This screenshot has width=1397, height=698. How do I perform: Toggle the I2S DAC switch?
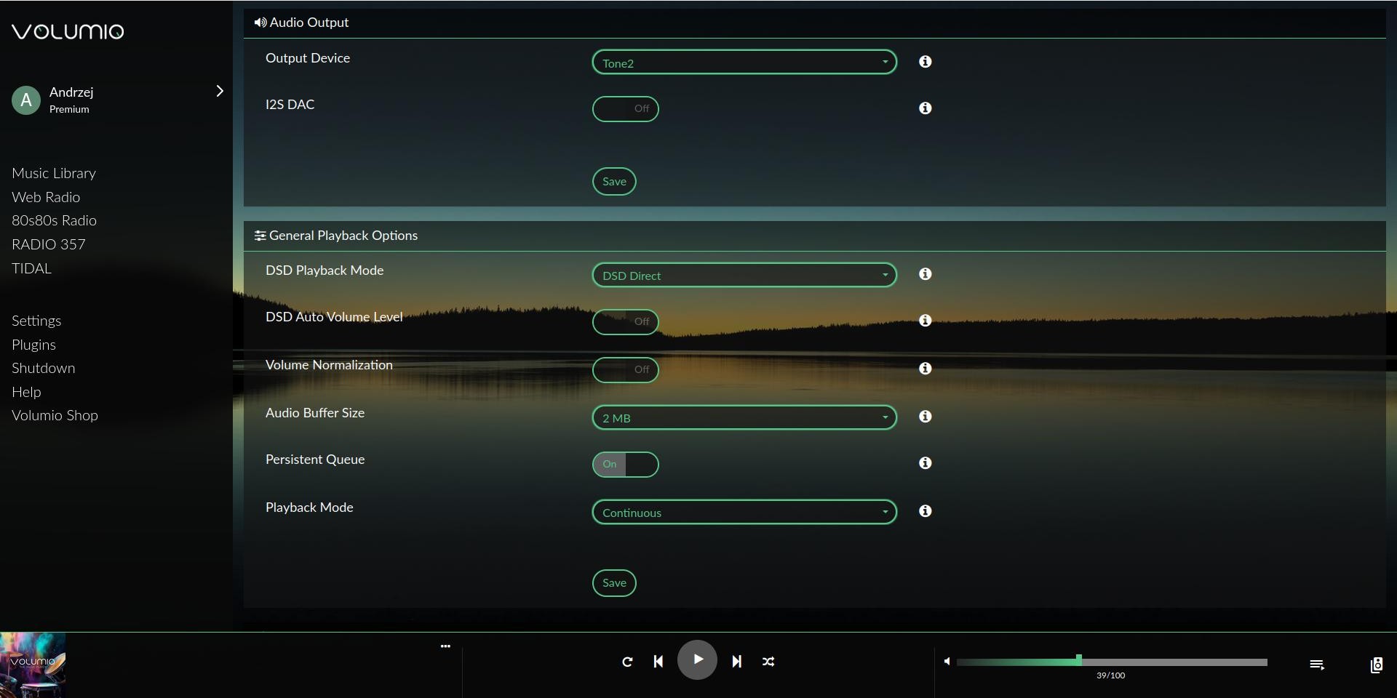pyautogui.click(x=625, y=109)
